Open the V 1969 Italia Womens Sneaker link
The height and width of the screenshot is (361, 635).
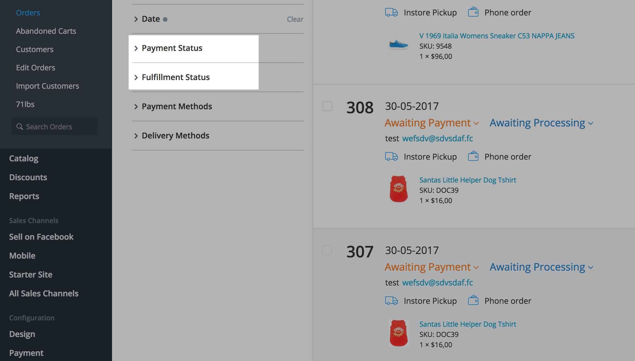[497, 36]
